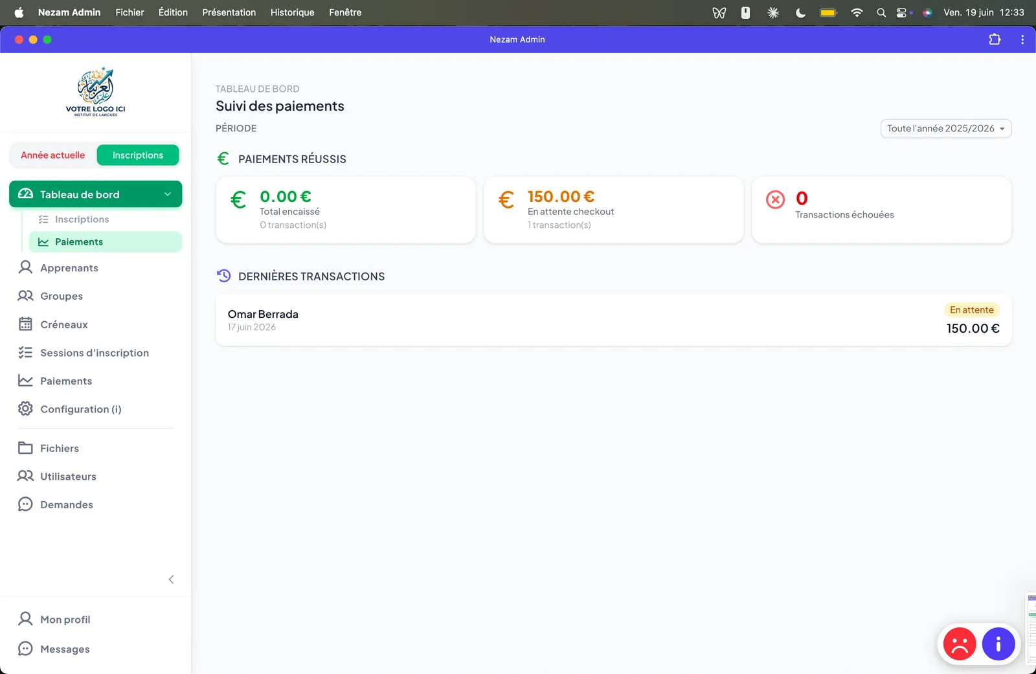Open the Fenêtre menu

coord(345,12)
